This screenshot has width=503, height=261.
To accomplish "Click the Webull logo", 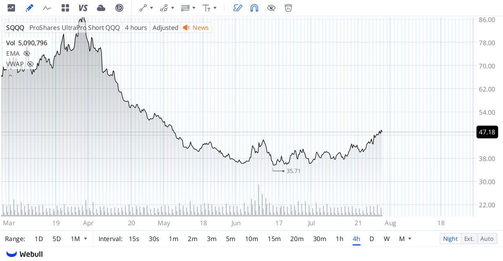I will (25, 254).
